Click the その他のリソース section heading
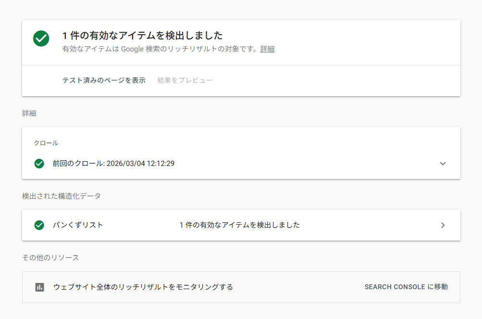 pyautogui.click(x=50, y=258)
